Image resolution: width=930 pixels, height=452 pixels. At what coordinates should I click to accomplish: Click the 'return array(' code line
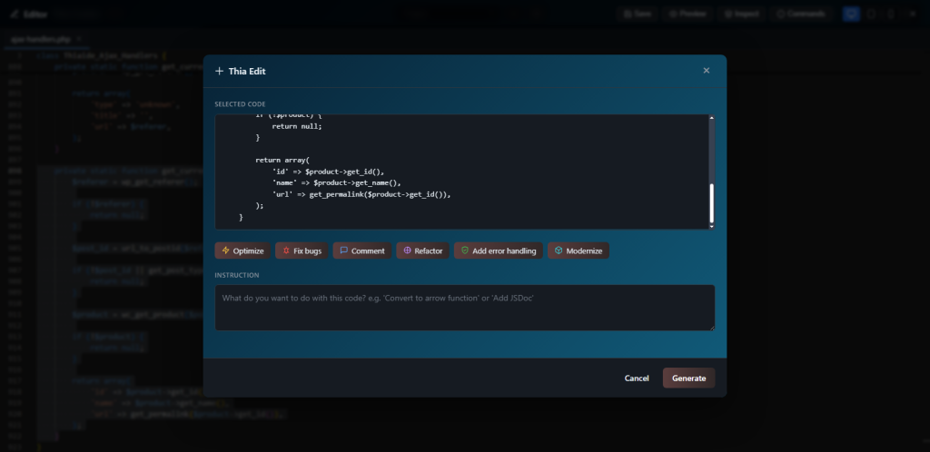pos(282,160)
